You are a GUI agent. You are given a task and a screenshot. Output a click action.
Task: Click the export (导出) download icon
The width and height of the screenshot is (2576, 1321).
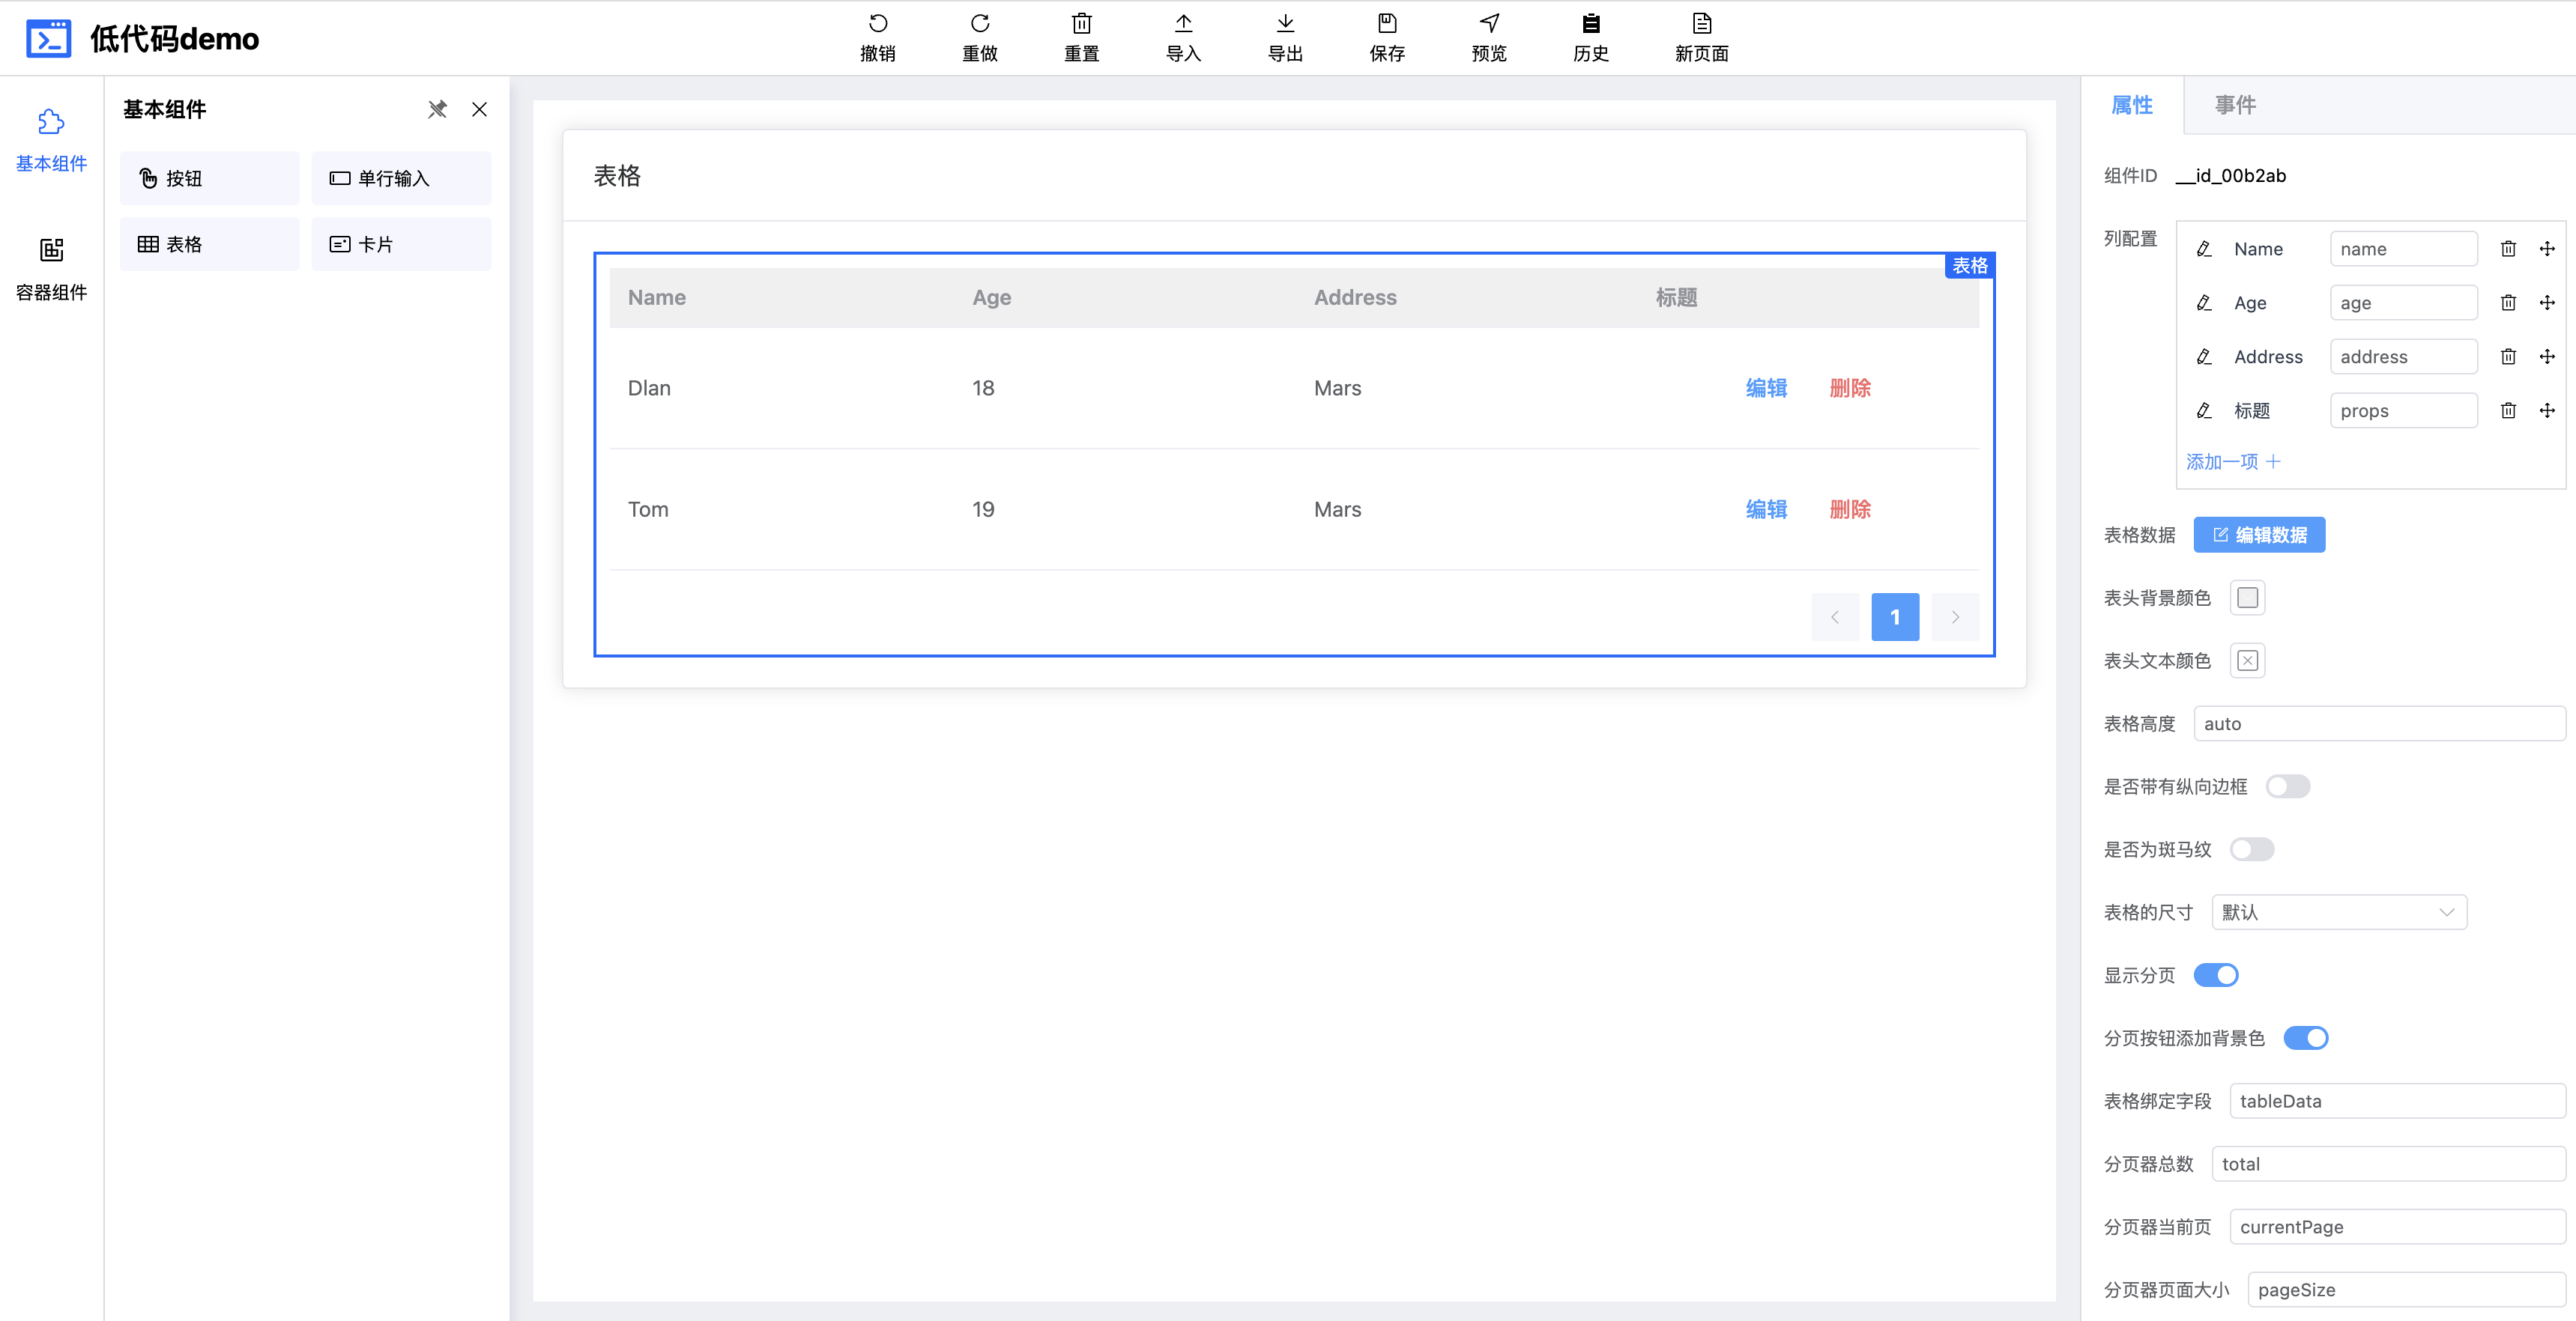click(1285, 24)
